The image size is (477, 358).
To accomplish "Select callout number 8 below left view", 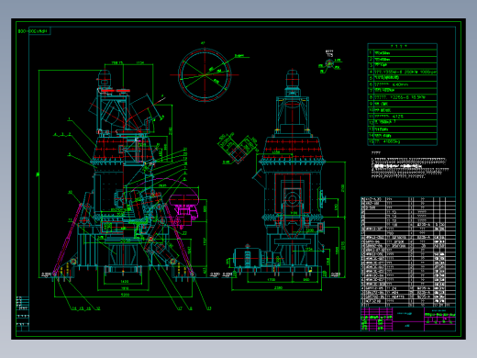I will [191, 308].
